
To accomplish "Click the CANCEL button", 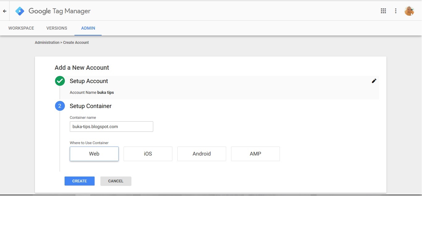I will pos(116,181).
